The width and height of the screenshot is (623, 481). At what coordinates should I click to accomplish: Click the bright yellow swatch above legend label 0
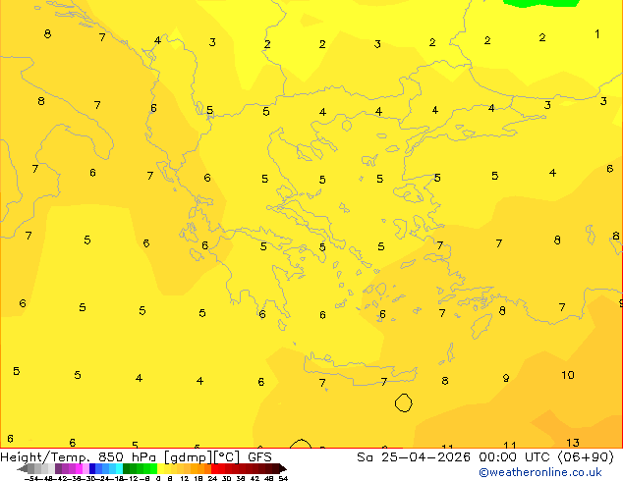point(160,468)
